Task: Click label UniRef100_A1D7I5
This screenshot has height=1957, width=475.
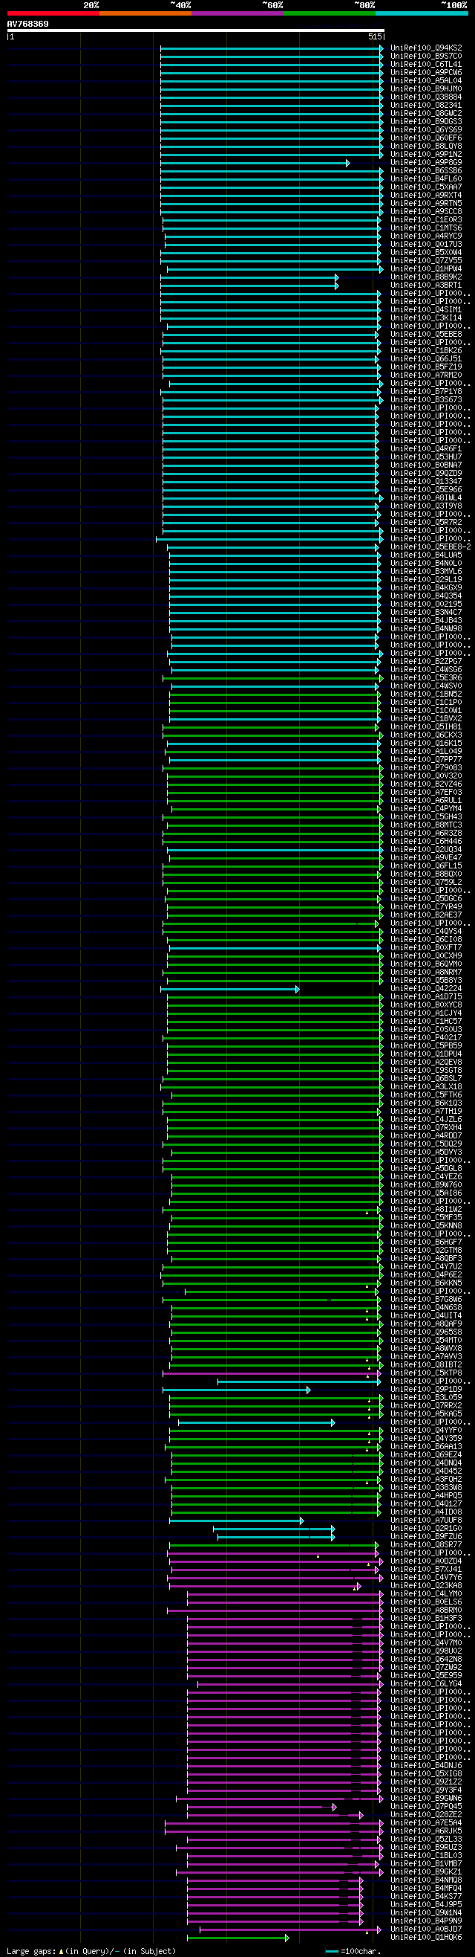Action: click(426, 997)
